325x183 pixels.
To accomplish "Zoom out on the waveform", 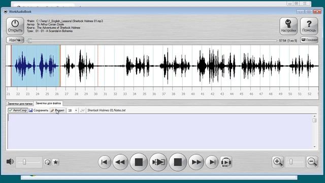I will click(312, 162).
